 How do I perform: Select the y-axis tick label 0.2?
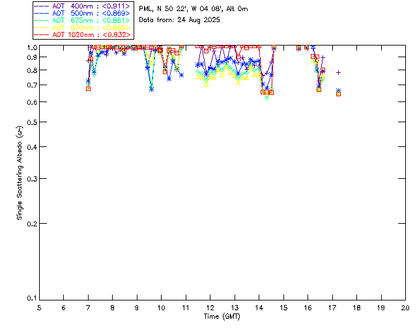(x=31, y=224)
